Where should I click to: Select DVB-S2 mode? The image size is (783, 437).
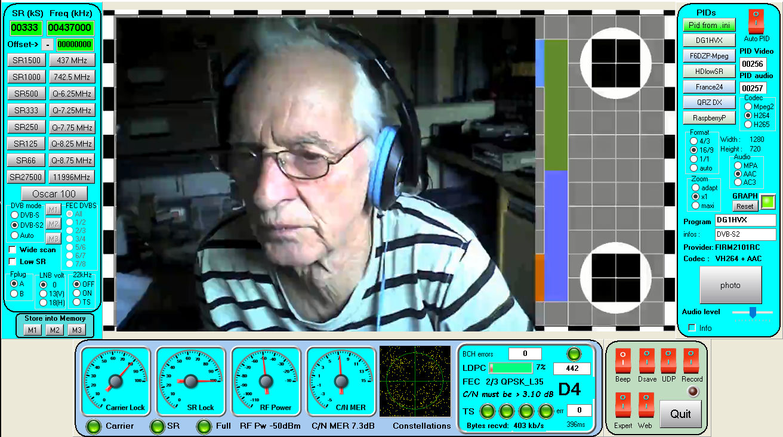[15, 225]
